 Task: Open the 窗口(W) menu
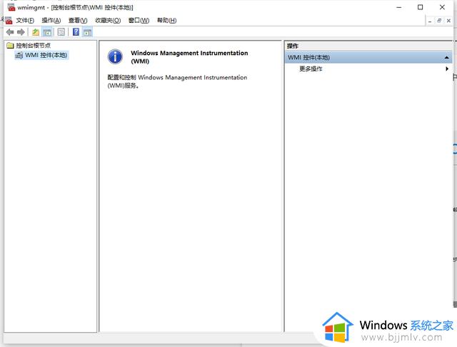coord(139,21)
